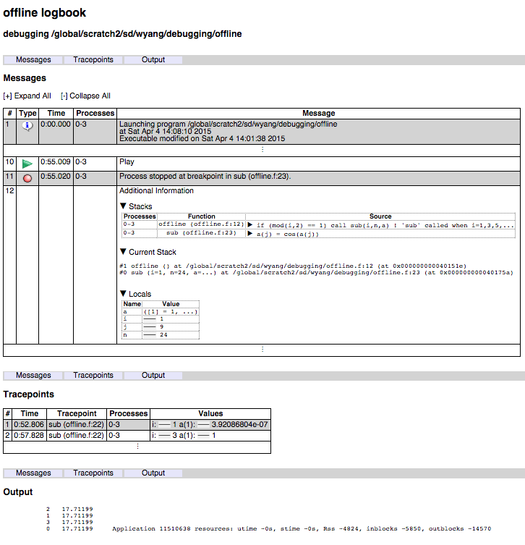Click the green Play icon in row 10
Image resolution: width=525 pixels, height=545 pixels.
tap(27, 164)
